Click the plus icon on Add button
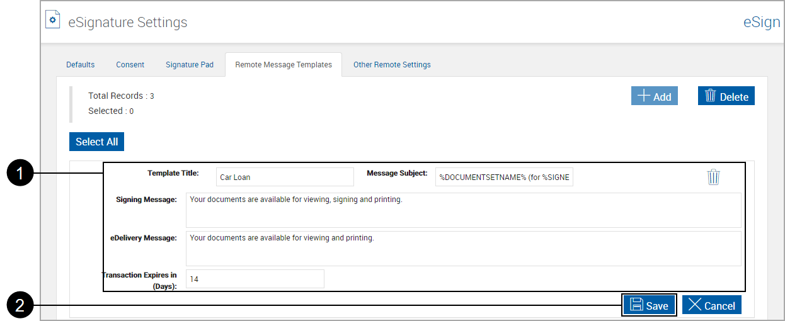Screen dimensions: 785x321 (x=643, y=96)
